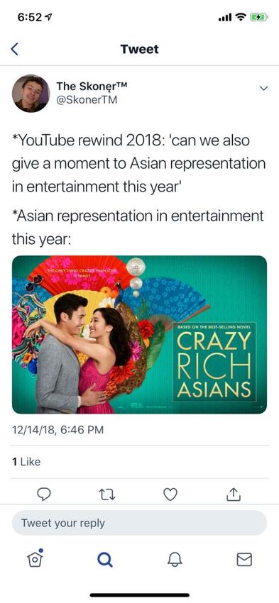
Task: Open The Skoner profile picture
Action: pos(31,94)
